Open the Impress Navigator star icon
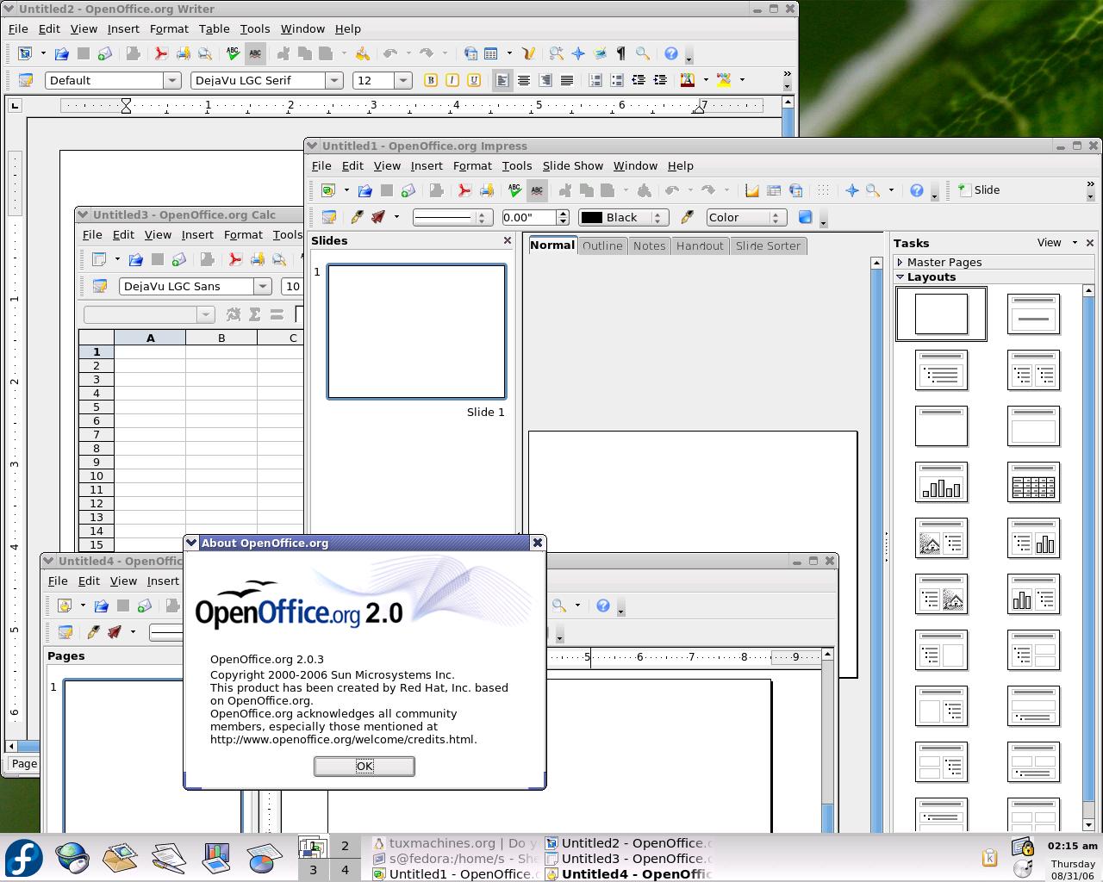The image size is (1103, 882). [851, 190]
